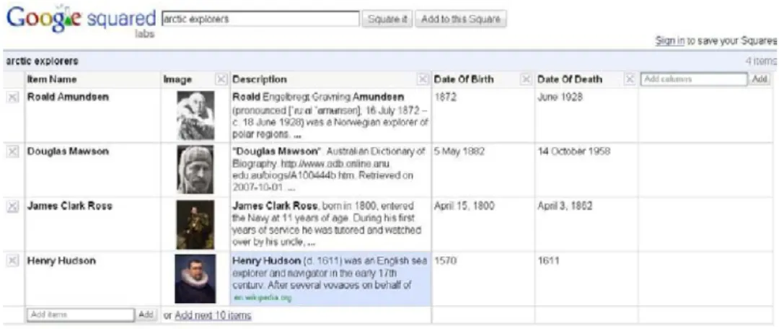Click the Square it button

(x=387, y=19)
